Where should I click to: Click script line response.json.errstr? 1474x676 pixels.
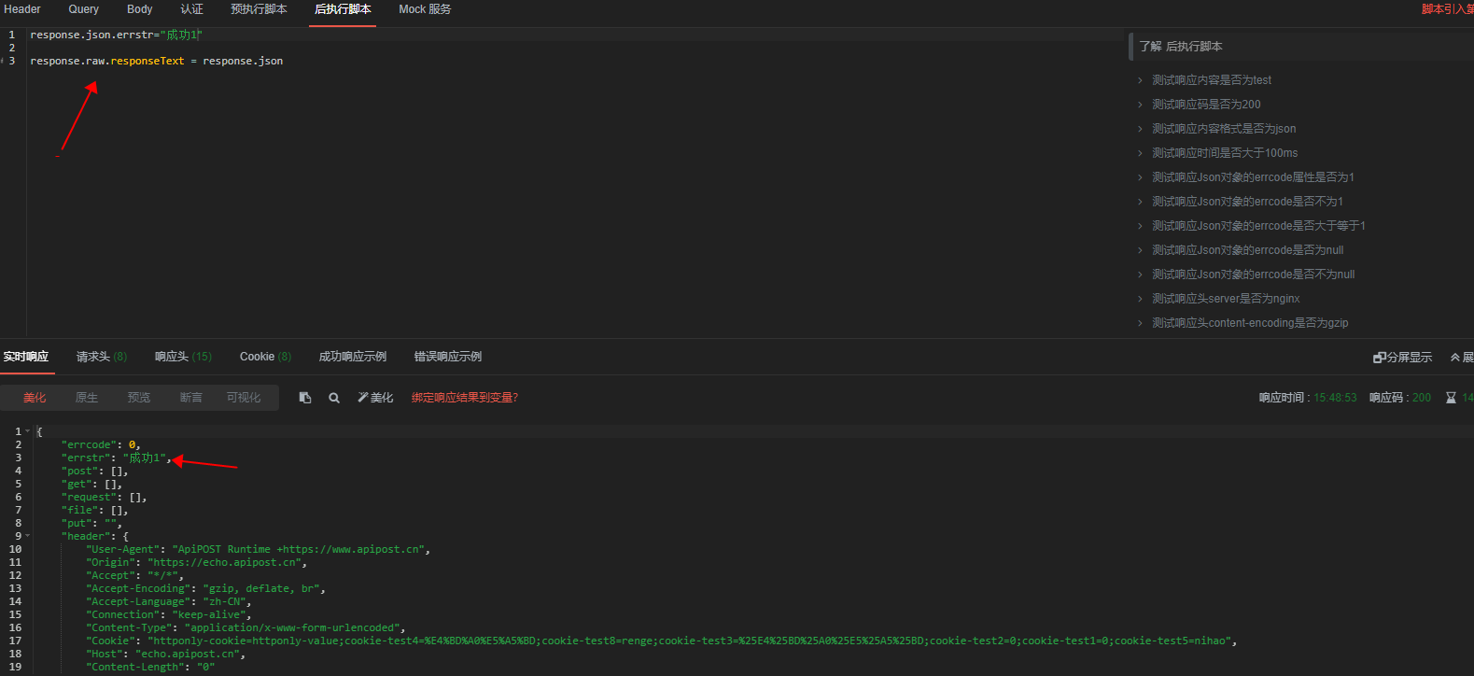point(116,35)
